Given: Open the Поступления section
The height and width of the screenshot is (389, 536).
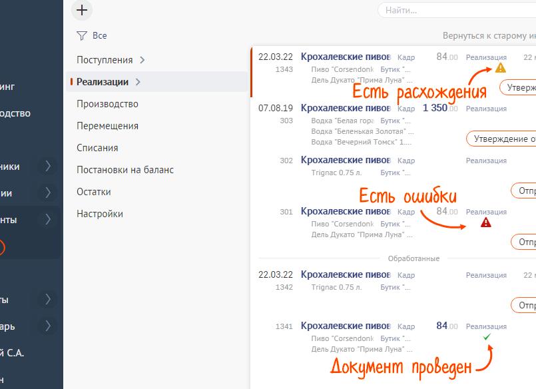Looking at the screenshot, I should pyautogui.click(x=105, y=60).
